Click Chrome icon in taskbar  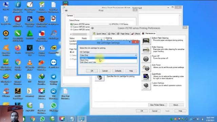tap(33, 119)
